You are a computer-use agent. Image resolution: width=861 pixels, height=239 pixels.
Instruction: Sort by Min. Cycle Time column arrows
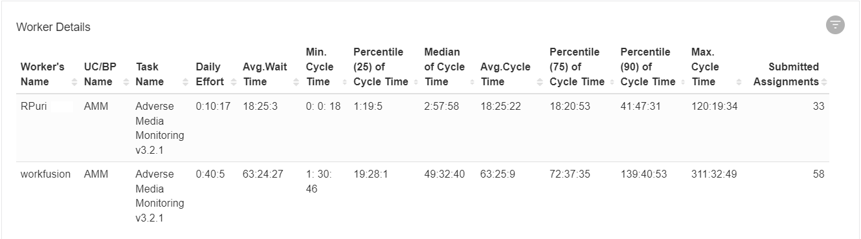point(344,82)
